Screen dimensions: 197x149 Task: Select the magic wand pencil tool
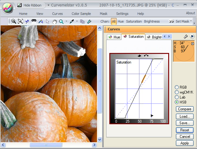[x=41, y=21]
